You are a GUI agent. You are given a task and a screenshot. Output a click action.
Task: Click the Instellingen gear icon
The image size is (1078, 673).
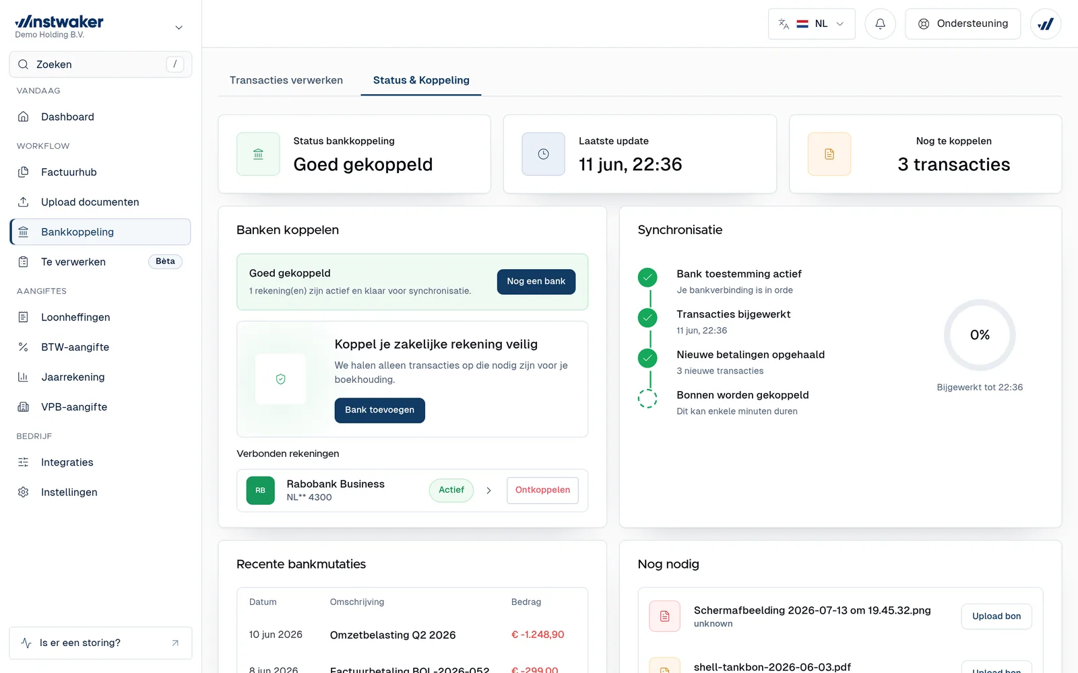click(x=24, y=492)
